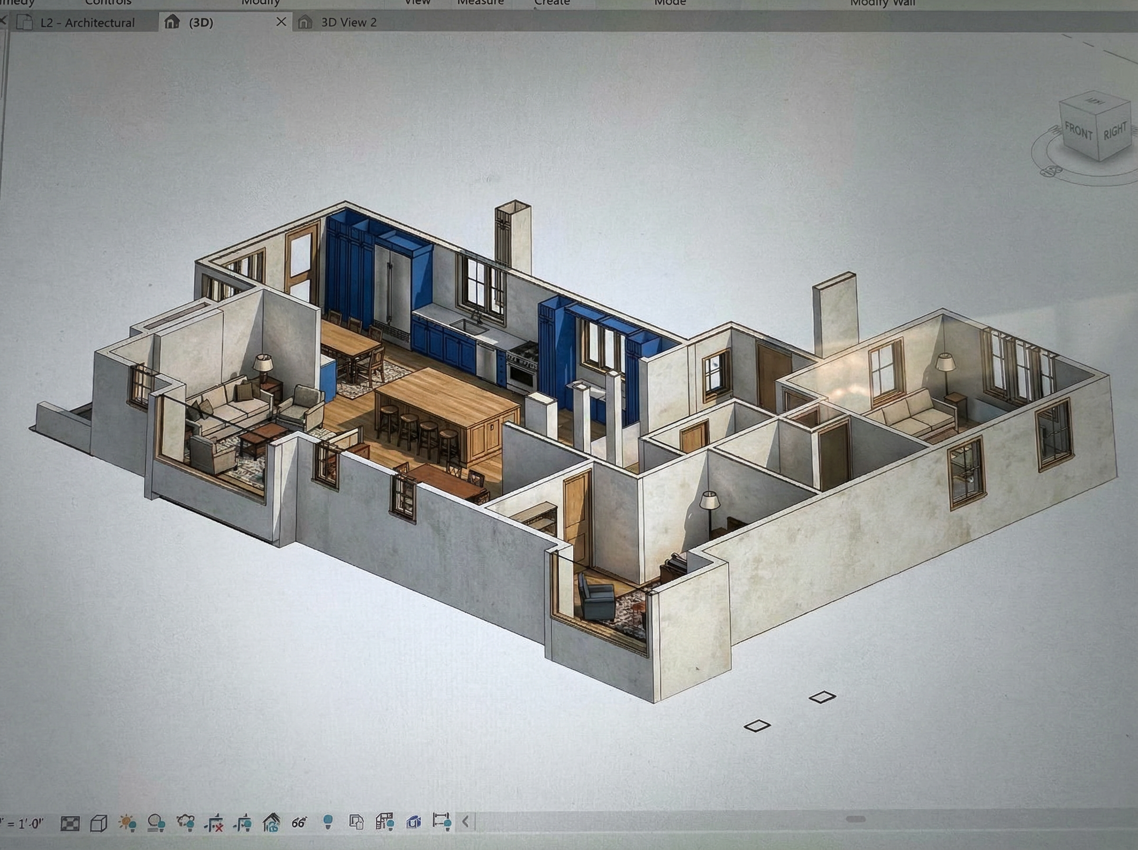Toggle crop view icon with red X

tap(213, 823)
